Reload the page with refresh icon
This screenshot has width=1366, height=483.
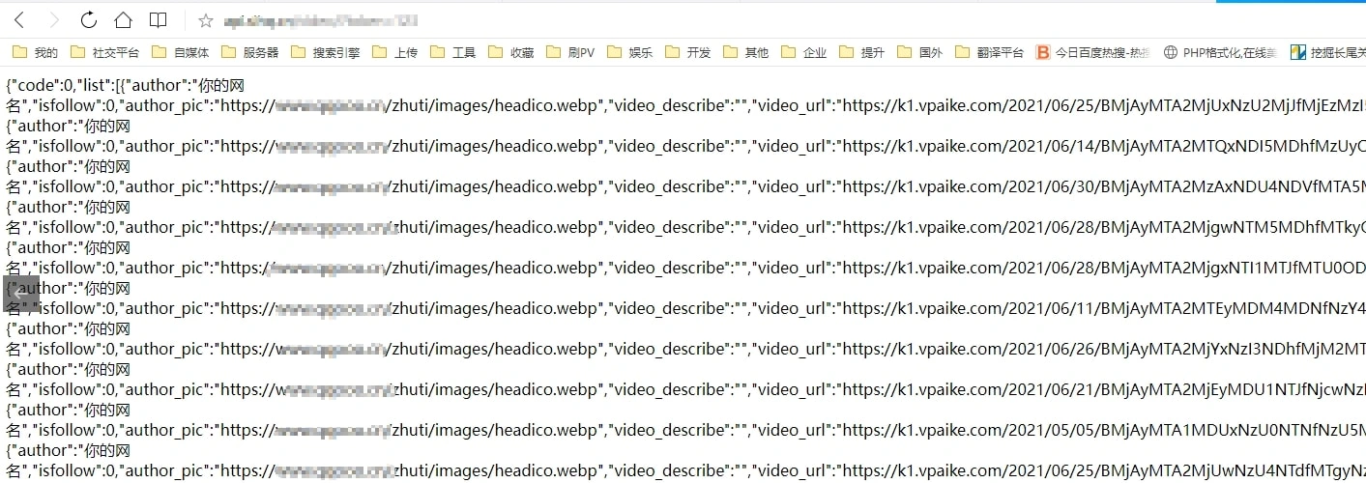coord(88,20)
